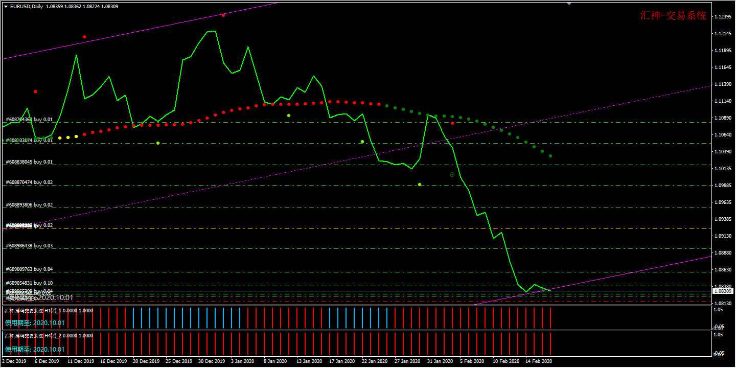Click the 13 Jan 2020 date label
This screenshot has width=736, height=368.
click(x=310, y=361)
